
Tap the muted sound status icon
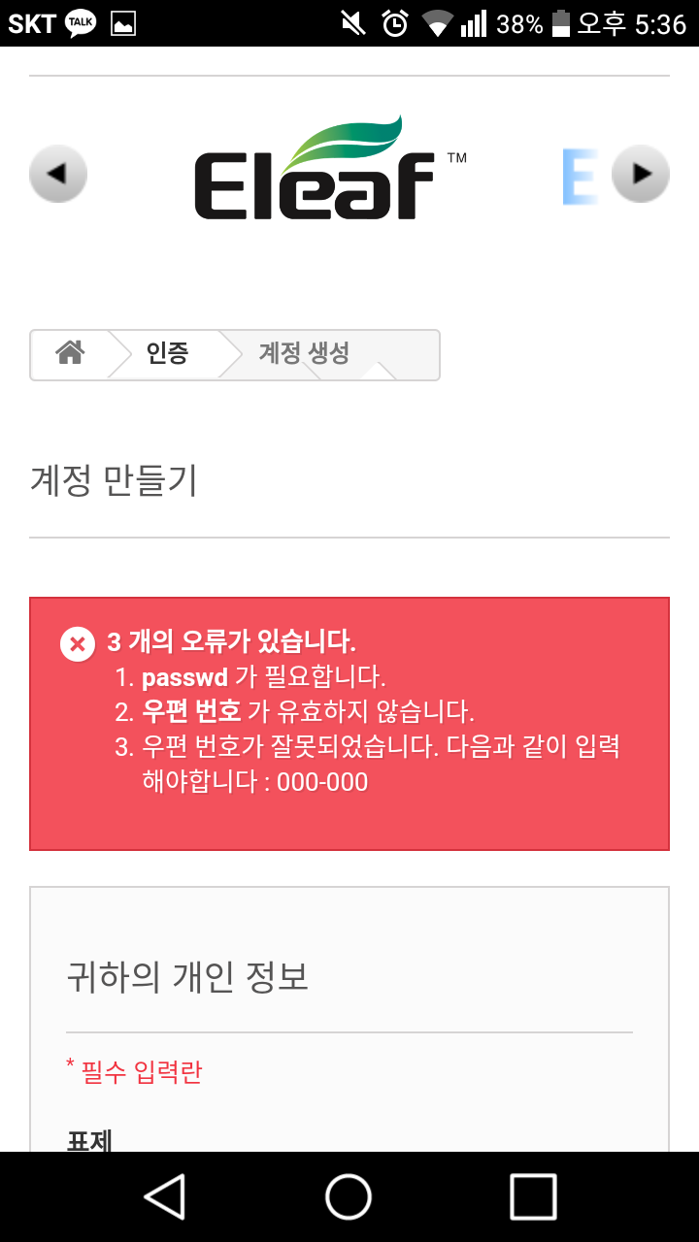(353, 23)
